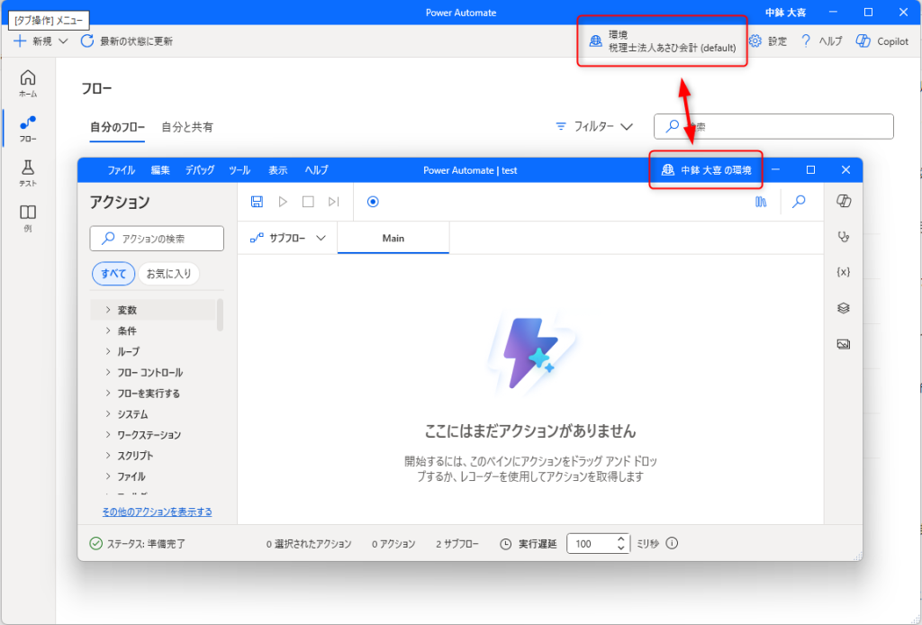Viewport: 922px width, 625px height.
Task: Open the designer ヘルプ menu
Action: (316, 170)
